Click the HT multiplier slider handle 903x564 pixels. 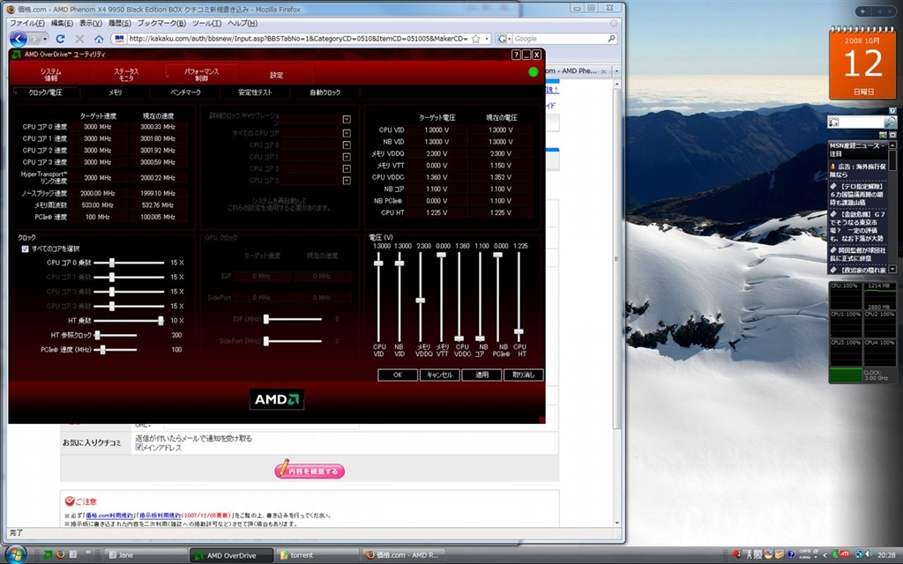point(160,321)
